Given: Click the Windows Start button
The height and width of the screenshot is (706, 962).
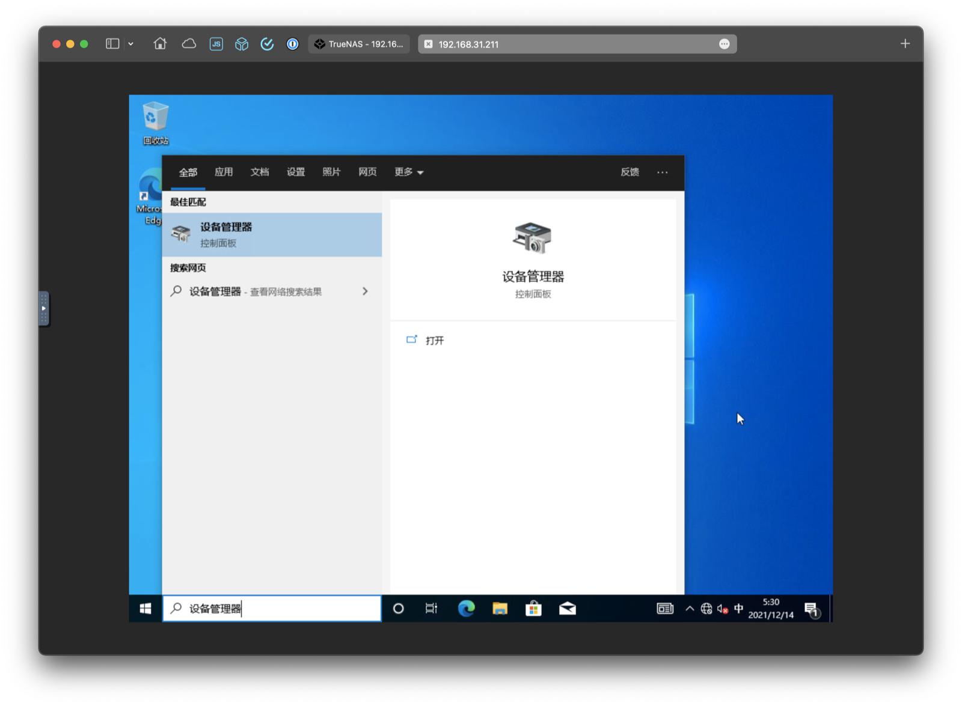Looking at the screenshot, I should tap(144, 609).
